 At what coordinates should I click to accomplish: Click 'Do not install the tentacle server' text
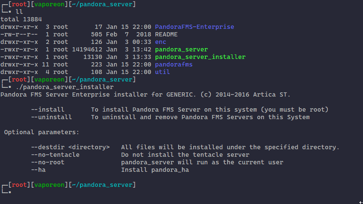pyautogui.click(x=185, y=155)
